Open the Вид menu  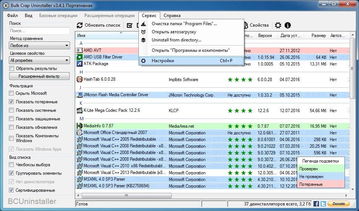[x=28, y=16]
